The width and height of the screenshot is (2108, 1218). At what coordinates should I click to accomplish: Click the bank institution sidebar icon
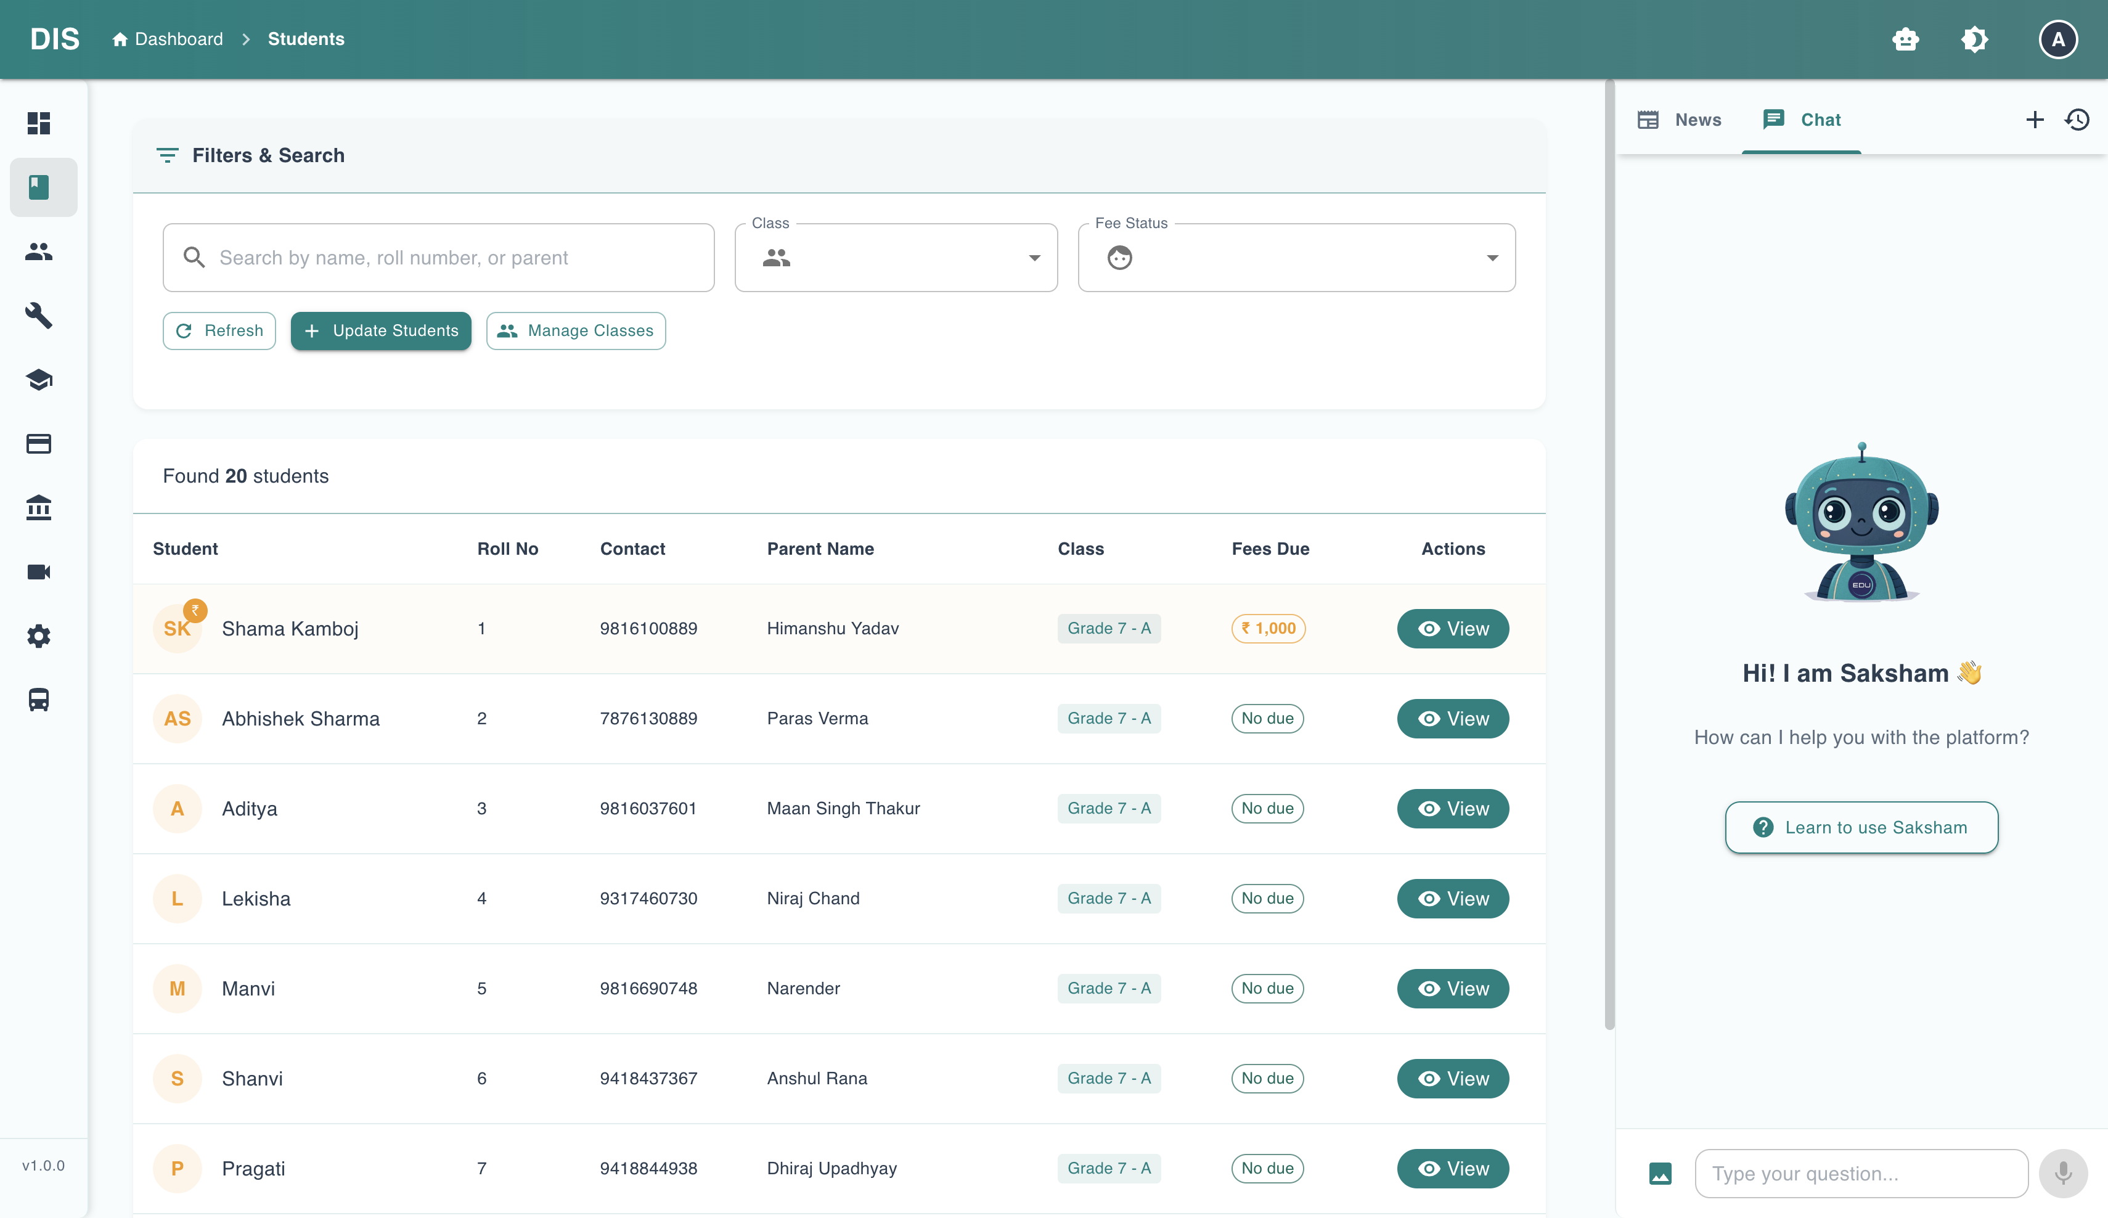(38, 508)
